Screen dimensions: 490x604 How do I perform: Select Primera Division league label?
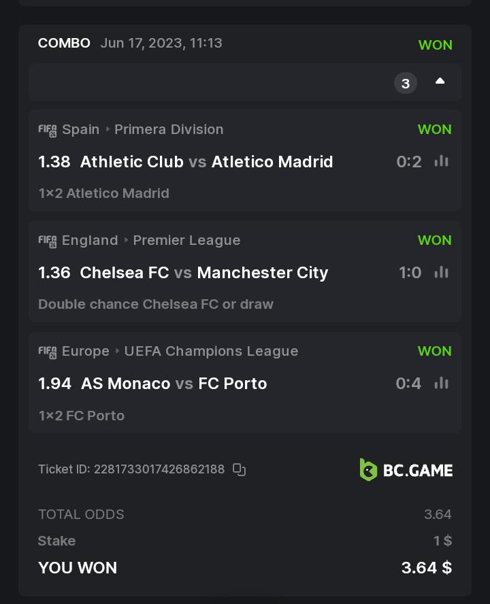pyautogui.click(x=169, y=129)
